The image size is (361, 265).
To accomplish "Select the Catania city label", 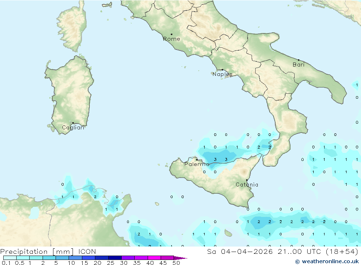I will pyautogui.click(x=247, y=184).
